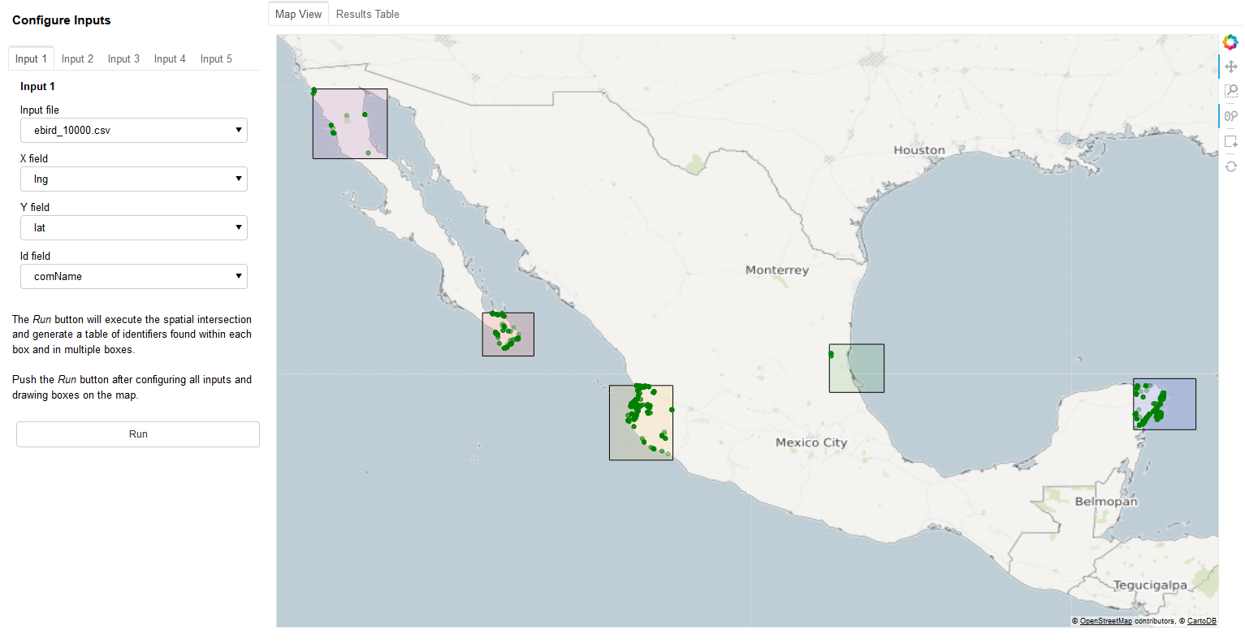
Task: Select the Pan tool
Action: click(1231, 67)
